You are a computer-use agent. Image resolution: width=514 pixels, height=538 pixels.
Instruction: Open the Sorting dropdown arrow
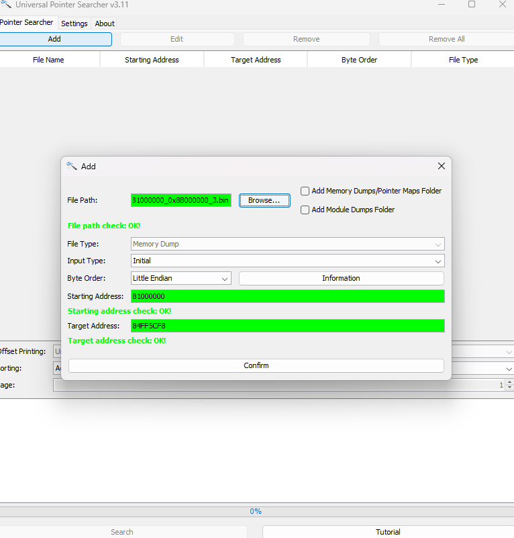click(509, 369)
